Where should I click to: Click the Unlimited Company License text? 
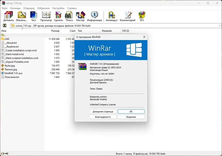pos(103,104)
